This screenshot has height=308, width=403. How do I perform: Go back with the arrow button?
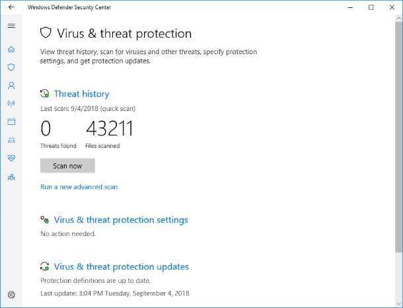pyautogui.click(x=11, y=7)
